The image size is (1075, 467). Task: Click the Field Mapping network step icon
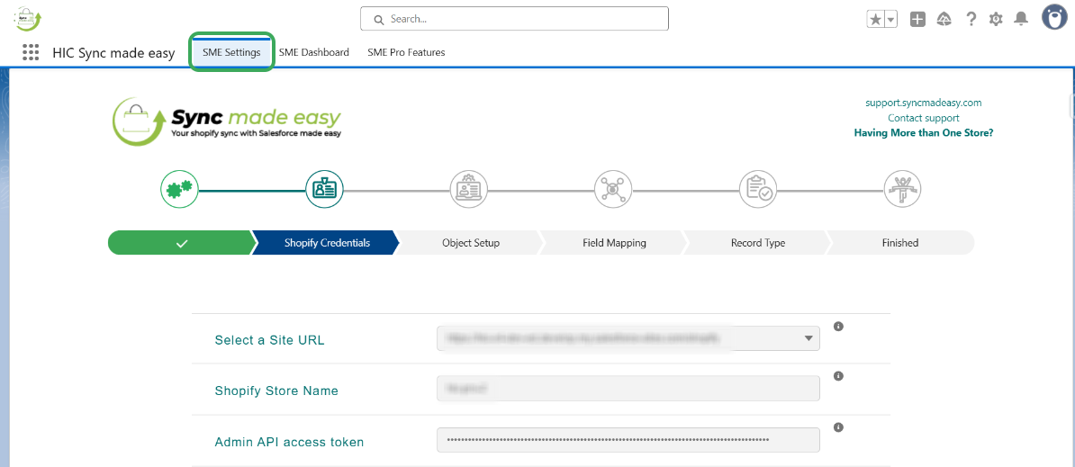click(x=613, y=188)
